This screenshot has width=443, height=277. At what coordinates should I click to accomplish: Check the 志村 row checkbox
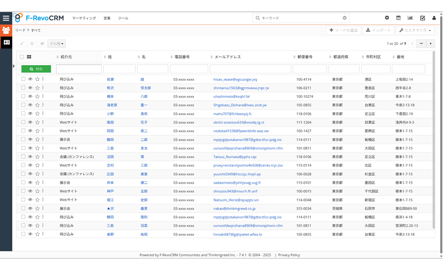(x=23, y=165)
